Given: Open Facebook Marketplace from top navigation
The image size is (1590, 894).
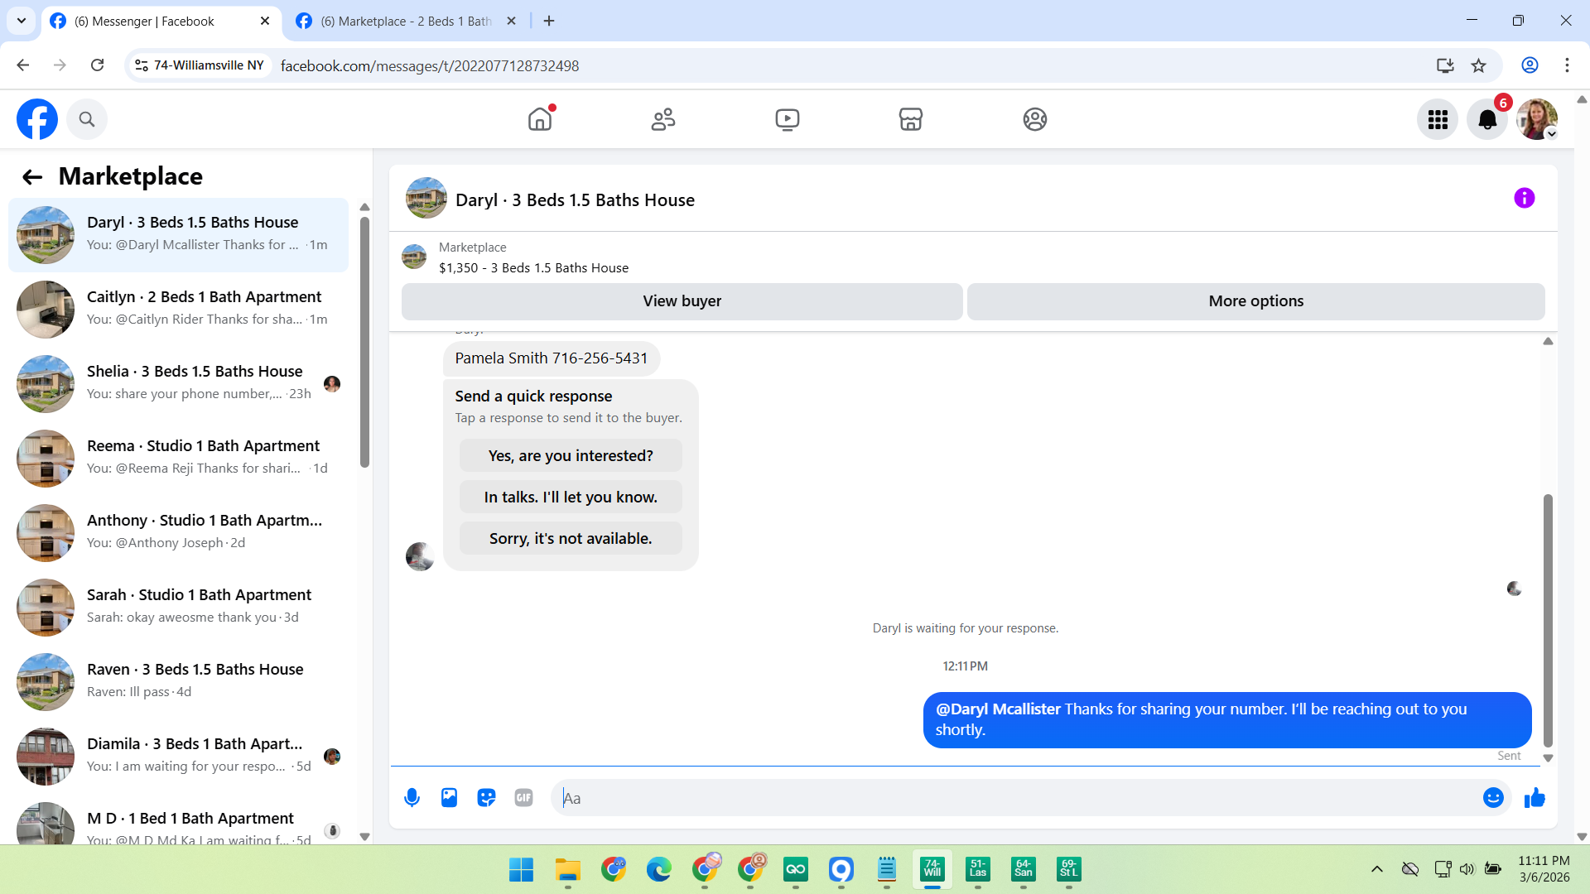Looking at the screenshot, I should click(910, 119).
